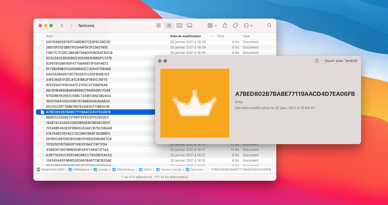Screen dimensions: 388x205
Task: Click Hackintosh SSD in the path bar
Action: pos(50,169)
